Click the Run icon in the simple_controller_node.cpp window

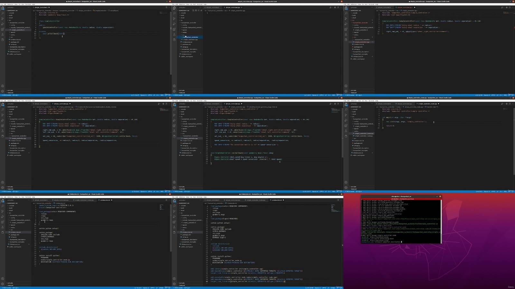(501, 104)
